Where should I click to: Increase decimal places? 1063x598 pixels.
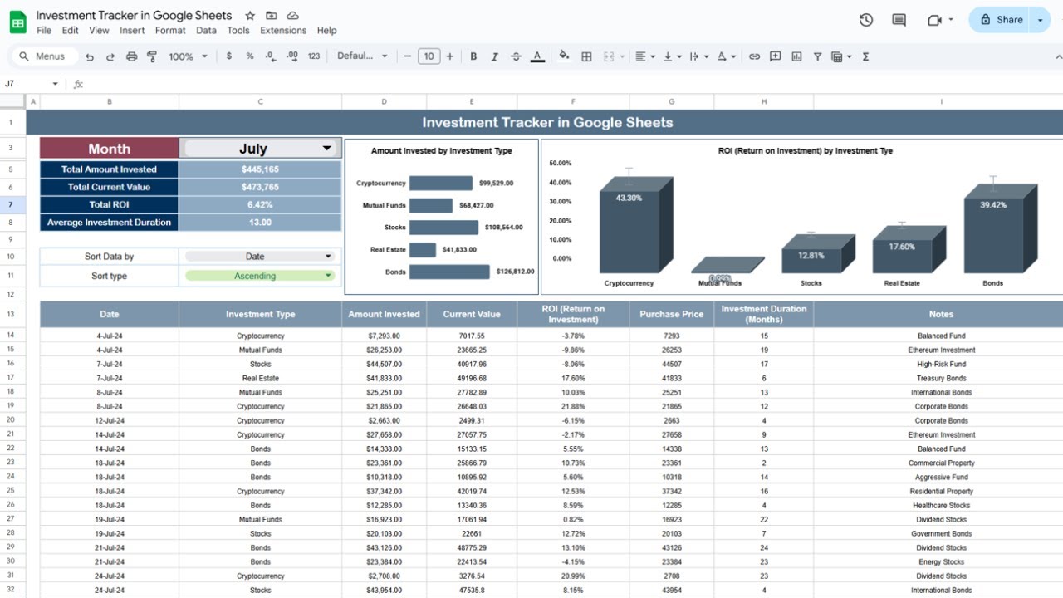click(x=291, y=56)
